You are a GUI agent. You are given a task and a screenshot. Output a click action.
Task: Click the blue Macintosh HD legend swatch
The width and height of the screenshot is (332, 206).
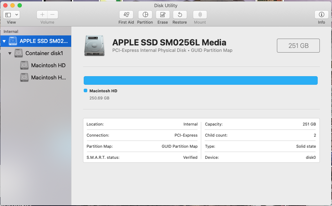(x=86, y=90)
